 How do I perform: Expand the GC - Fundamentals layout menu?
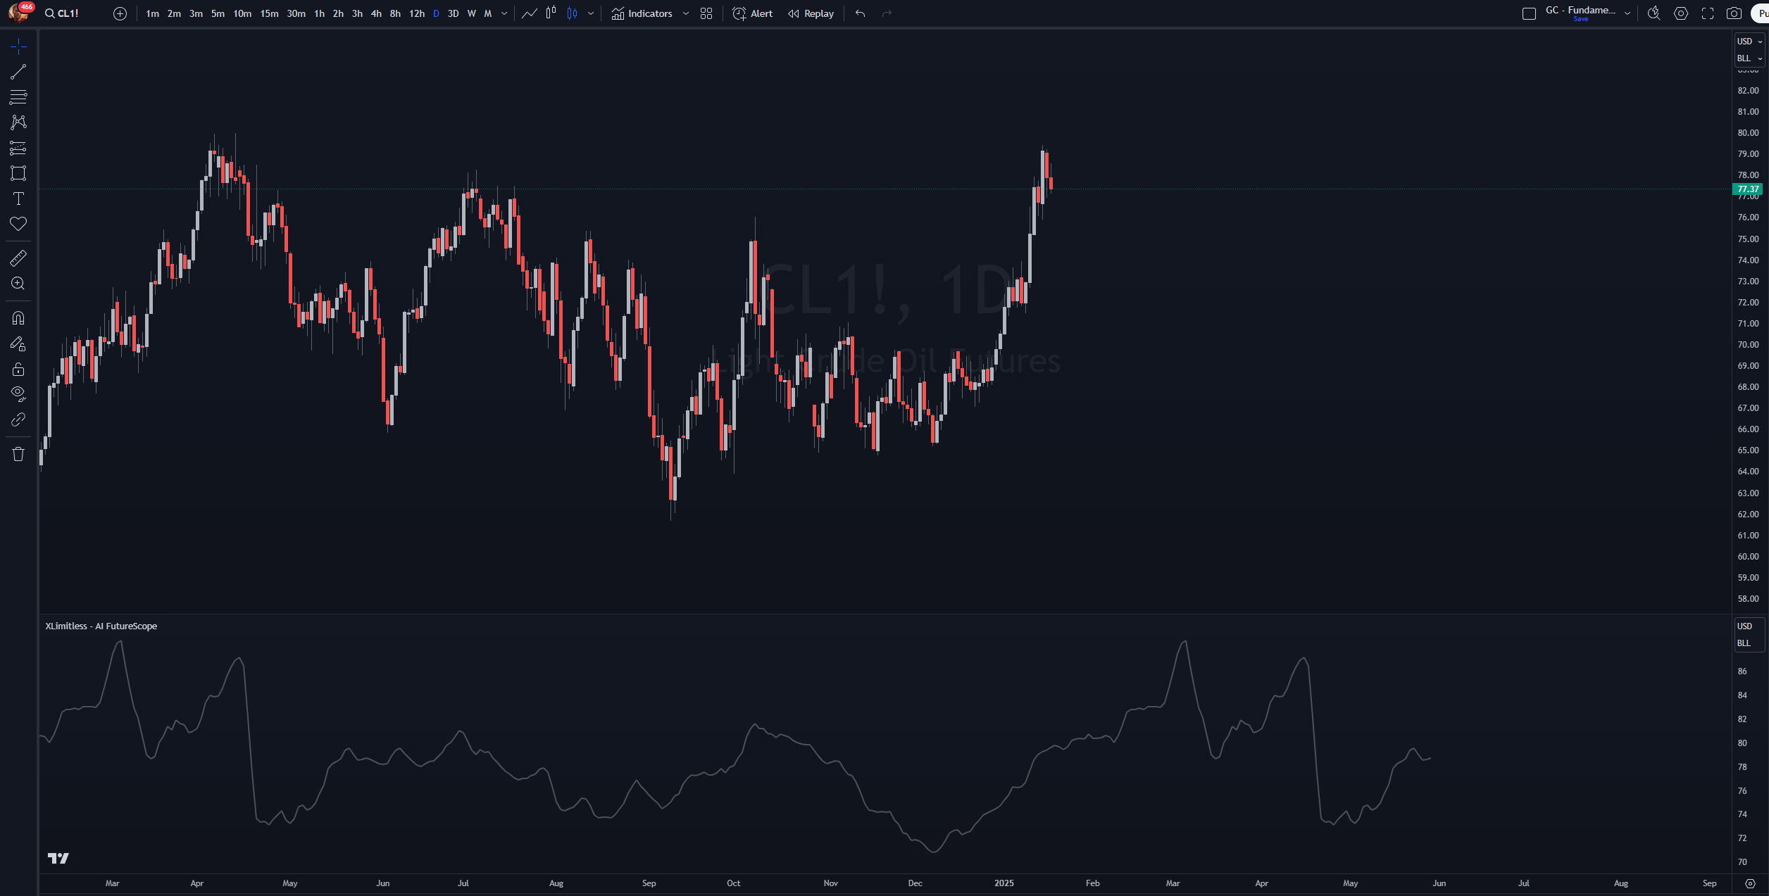(x=1627, y=13)
